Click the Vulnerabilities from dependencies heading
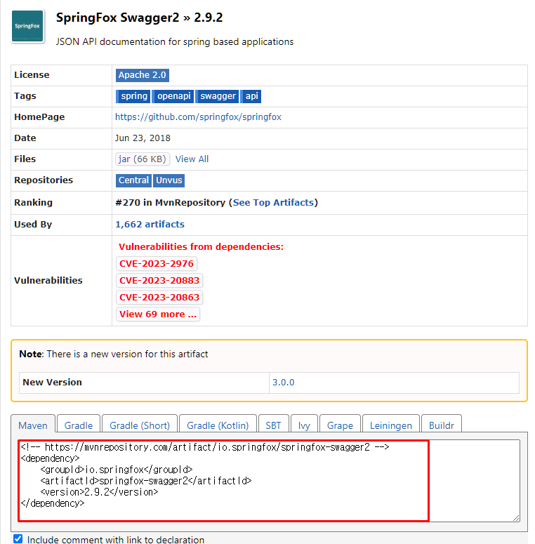 pyautogui.click(x=201, y=246)
